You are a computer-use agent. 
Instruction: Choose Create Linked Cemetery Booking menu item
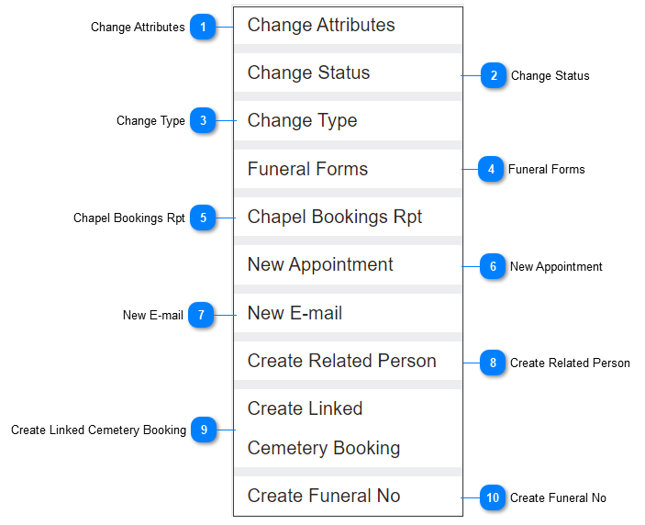[348, 429]
